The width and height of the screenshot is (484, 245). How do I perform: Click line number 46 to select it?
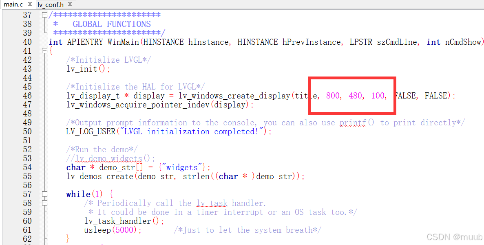point(27,96)
